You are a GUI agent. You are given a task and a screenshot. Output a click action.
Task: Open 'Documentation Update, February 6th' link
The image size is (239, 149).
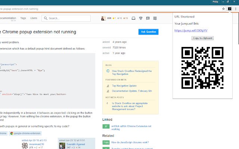point(132,91)
